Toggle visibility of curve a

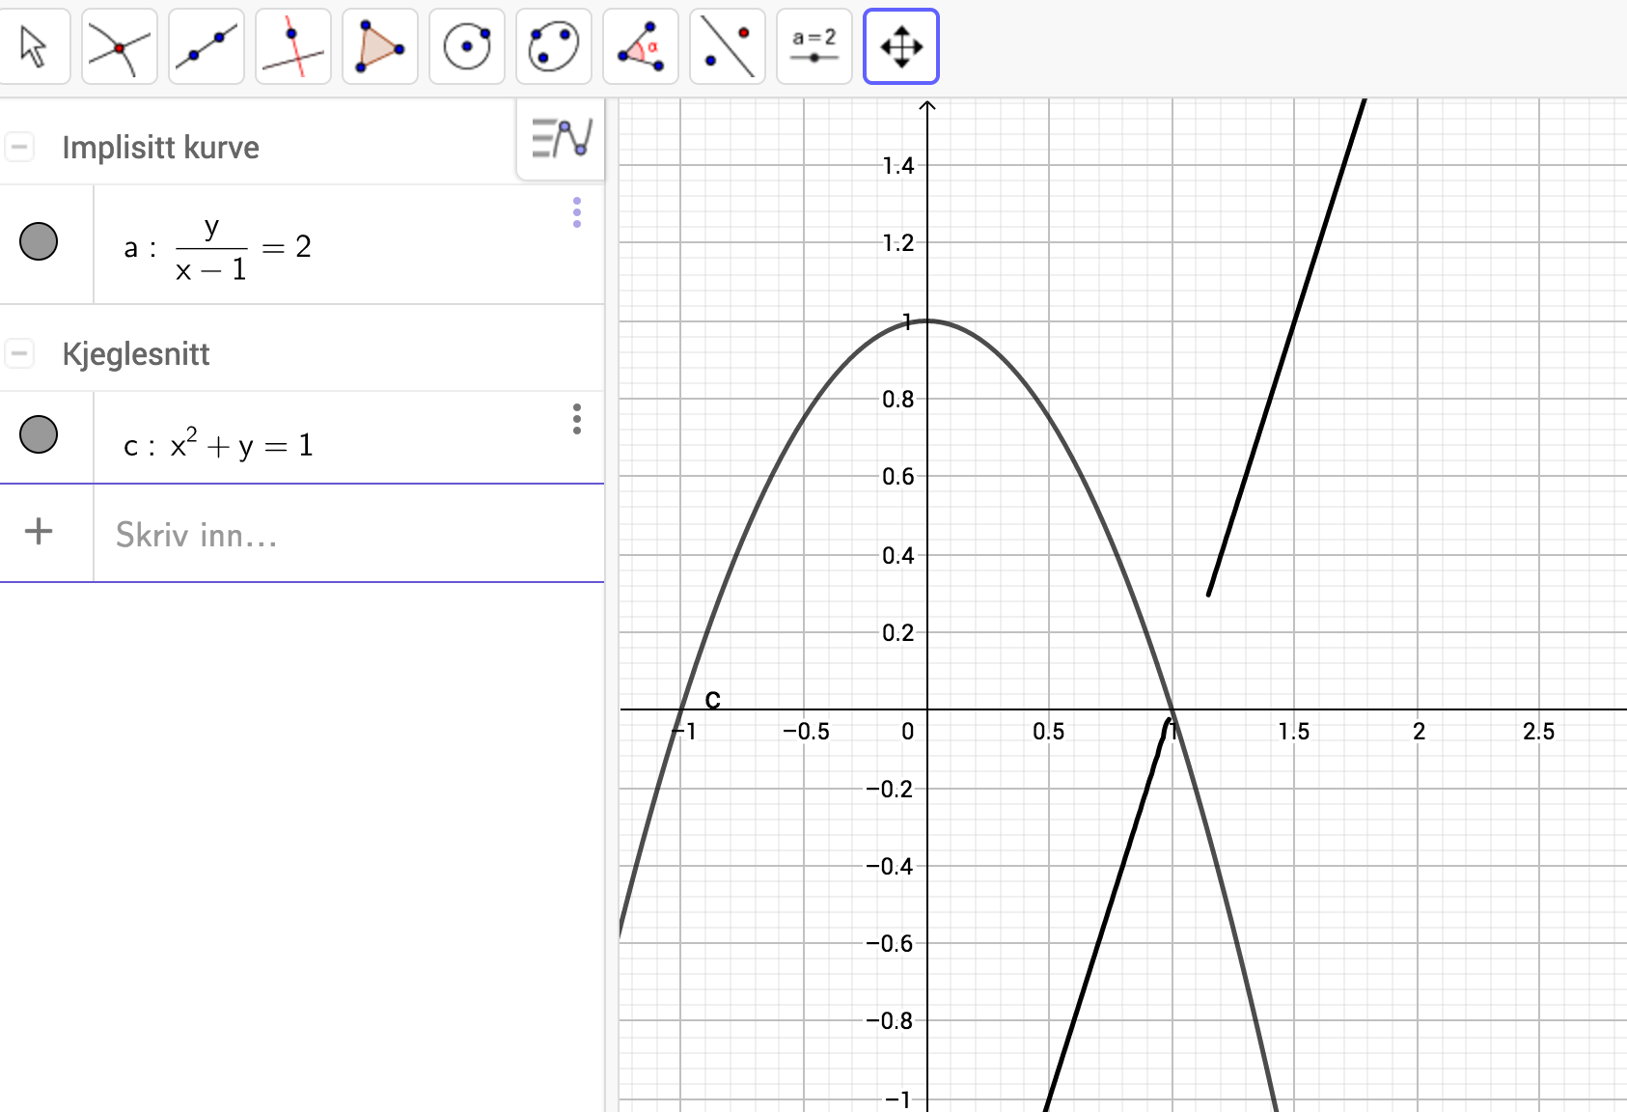39,241
